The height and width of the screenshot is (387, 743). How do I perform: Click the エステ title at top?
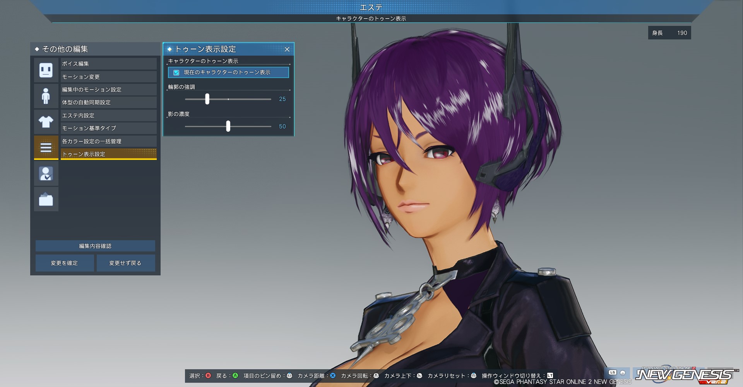point(371,7)
